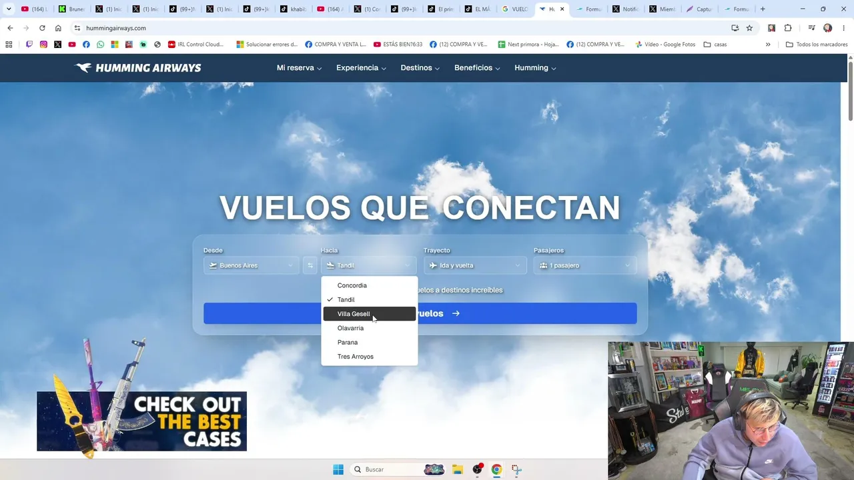Open the apps grid in bookmarks bar

click(x=9, y=45)
